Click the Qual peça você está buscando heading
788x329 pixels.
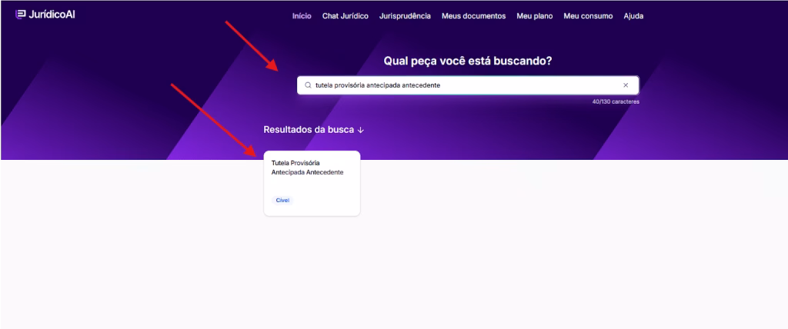(x=468, y=61)
